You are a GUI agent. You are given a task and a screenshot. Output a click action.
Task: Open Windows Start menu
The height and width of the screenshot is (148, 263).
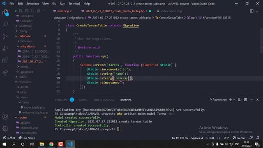tap(4, 144)
